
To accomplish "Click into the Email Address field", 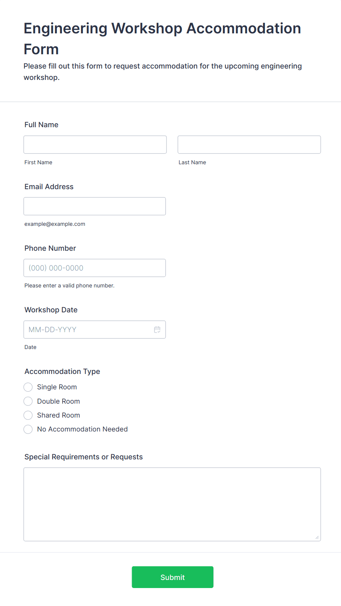I will [x=95, y=206].
